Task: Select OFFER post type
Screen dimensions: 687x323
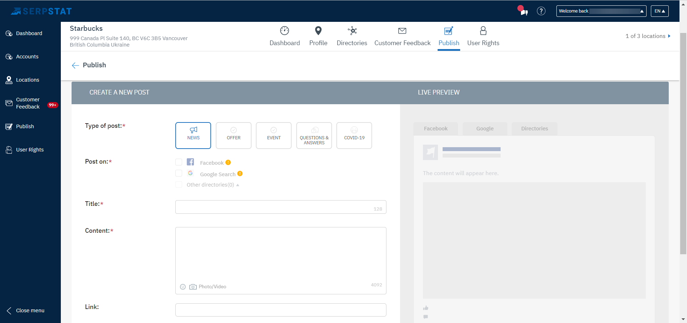Action: [x=234, y=135]
